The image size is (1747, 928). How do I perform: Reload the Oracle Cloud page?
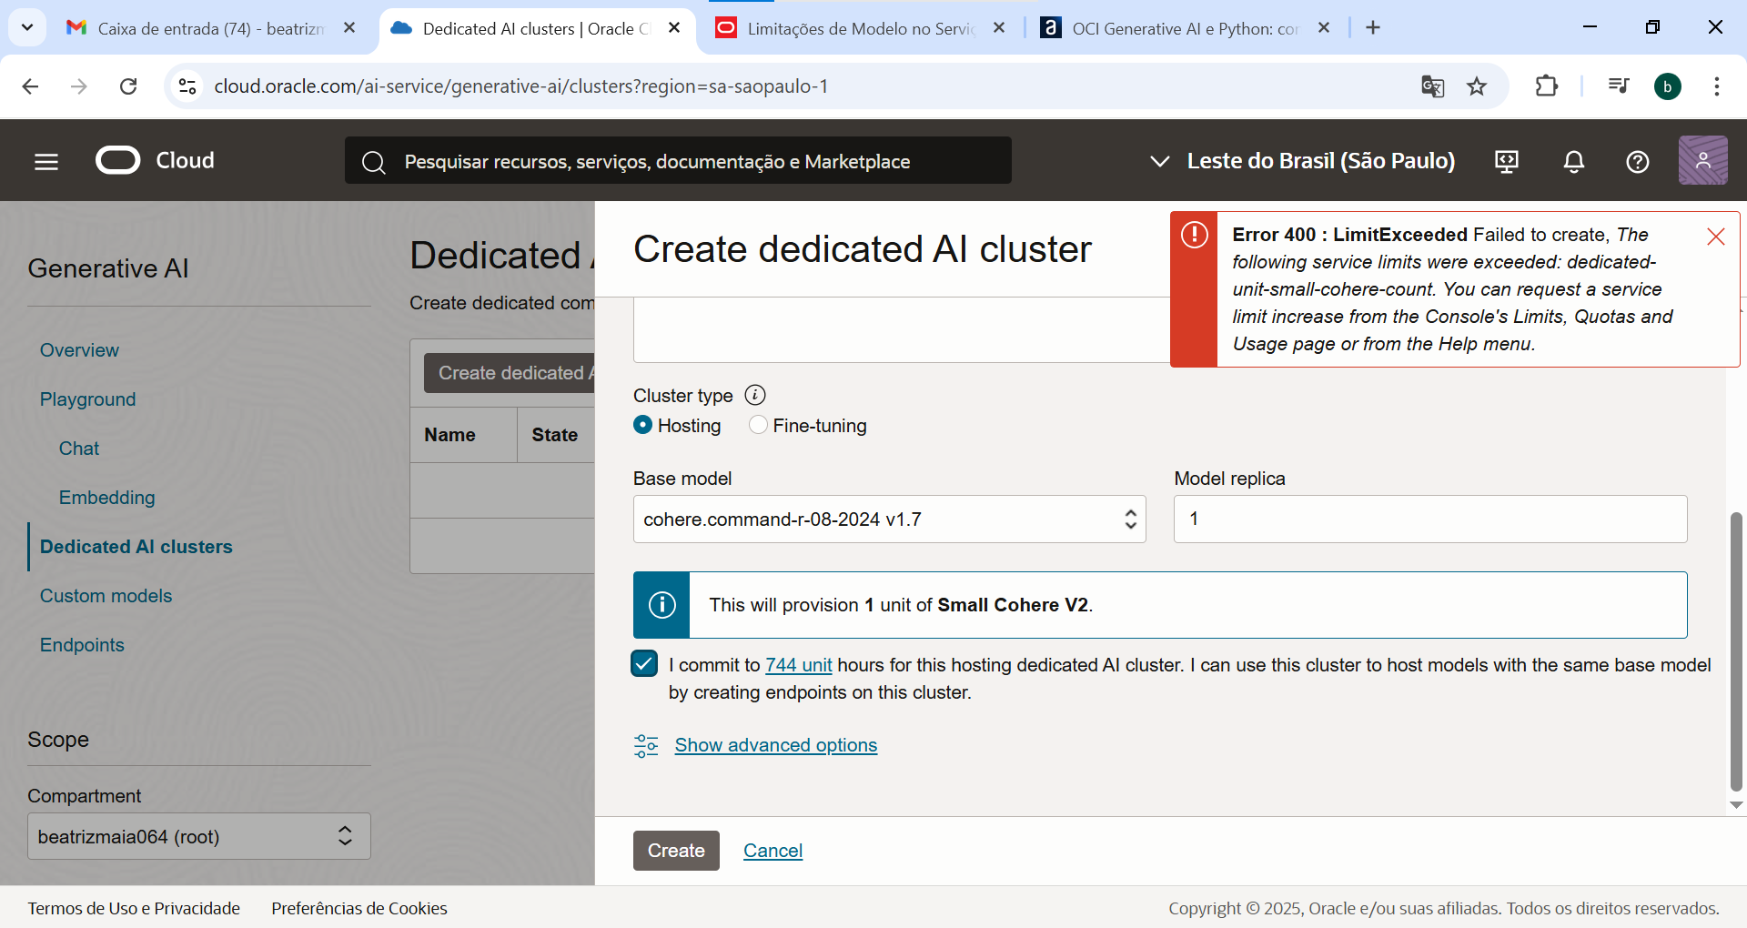pyautogui.click(x=128, y=86)
